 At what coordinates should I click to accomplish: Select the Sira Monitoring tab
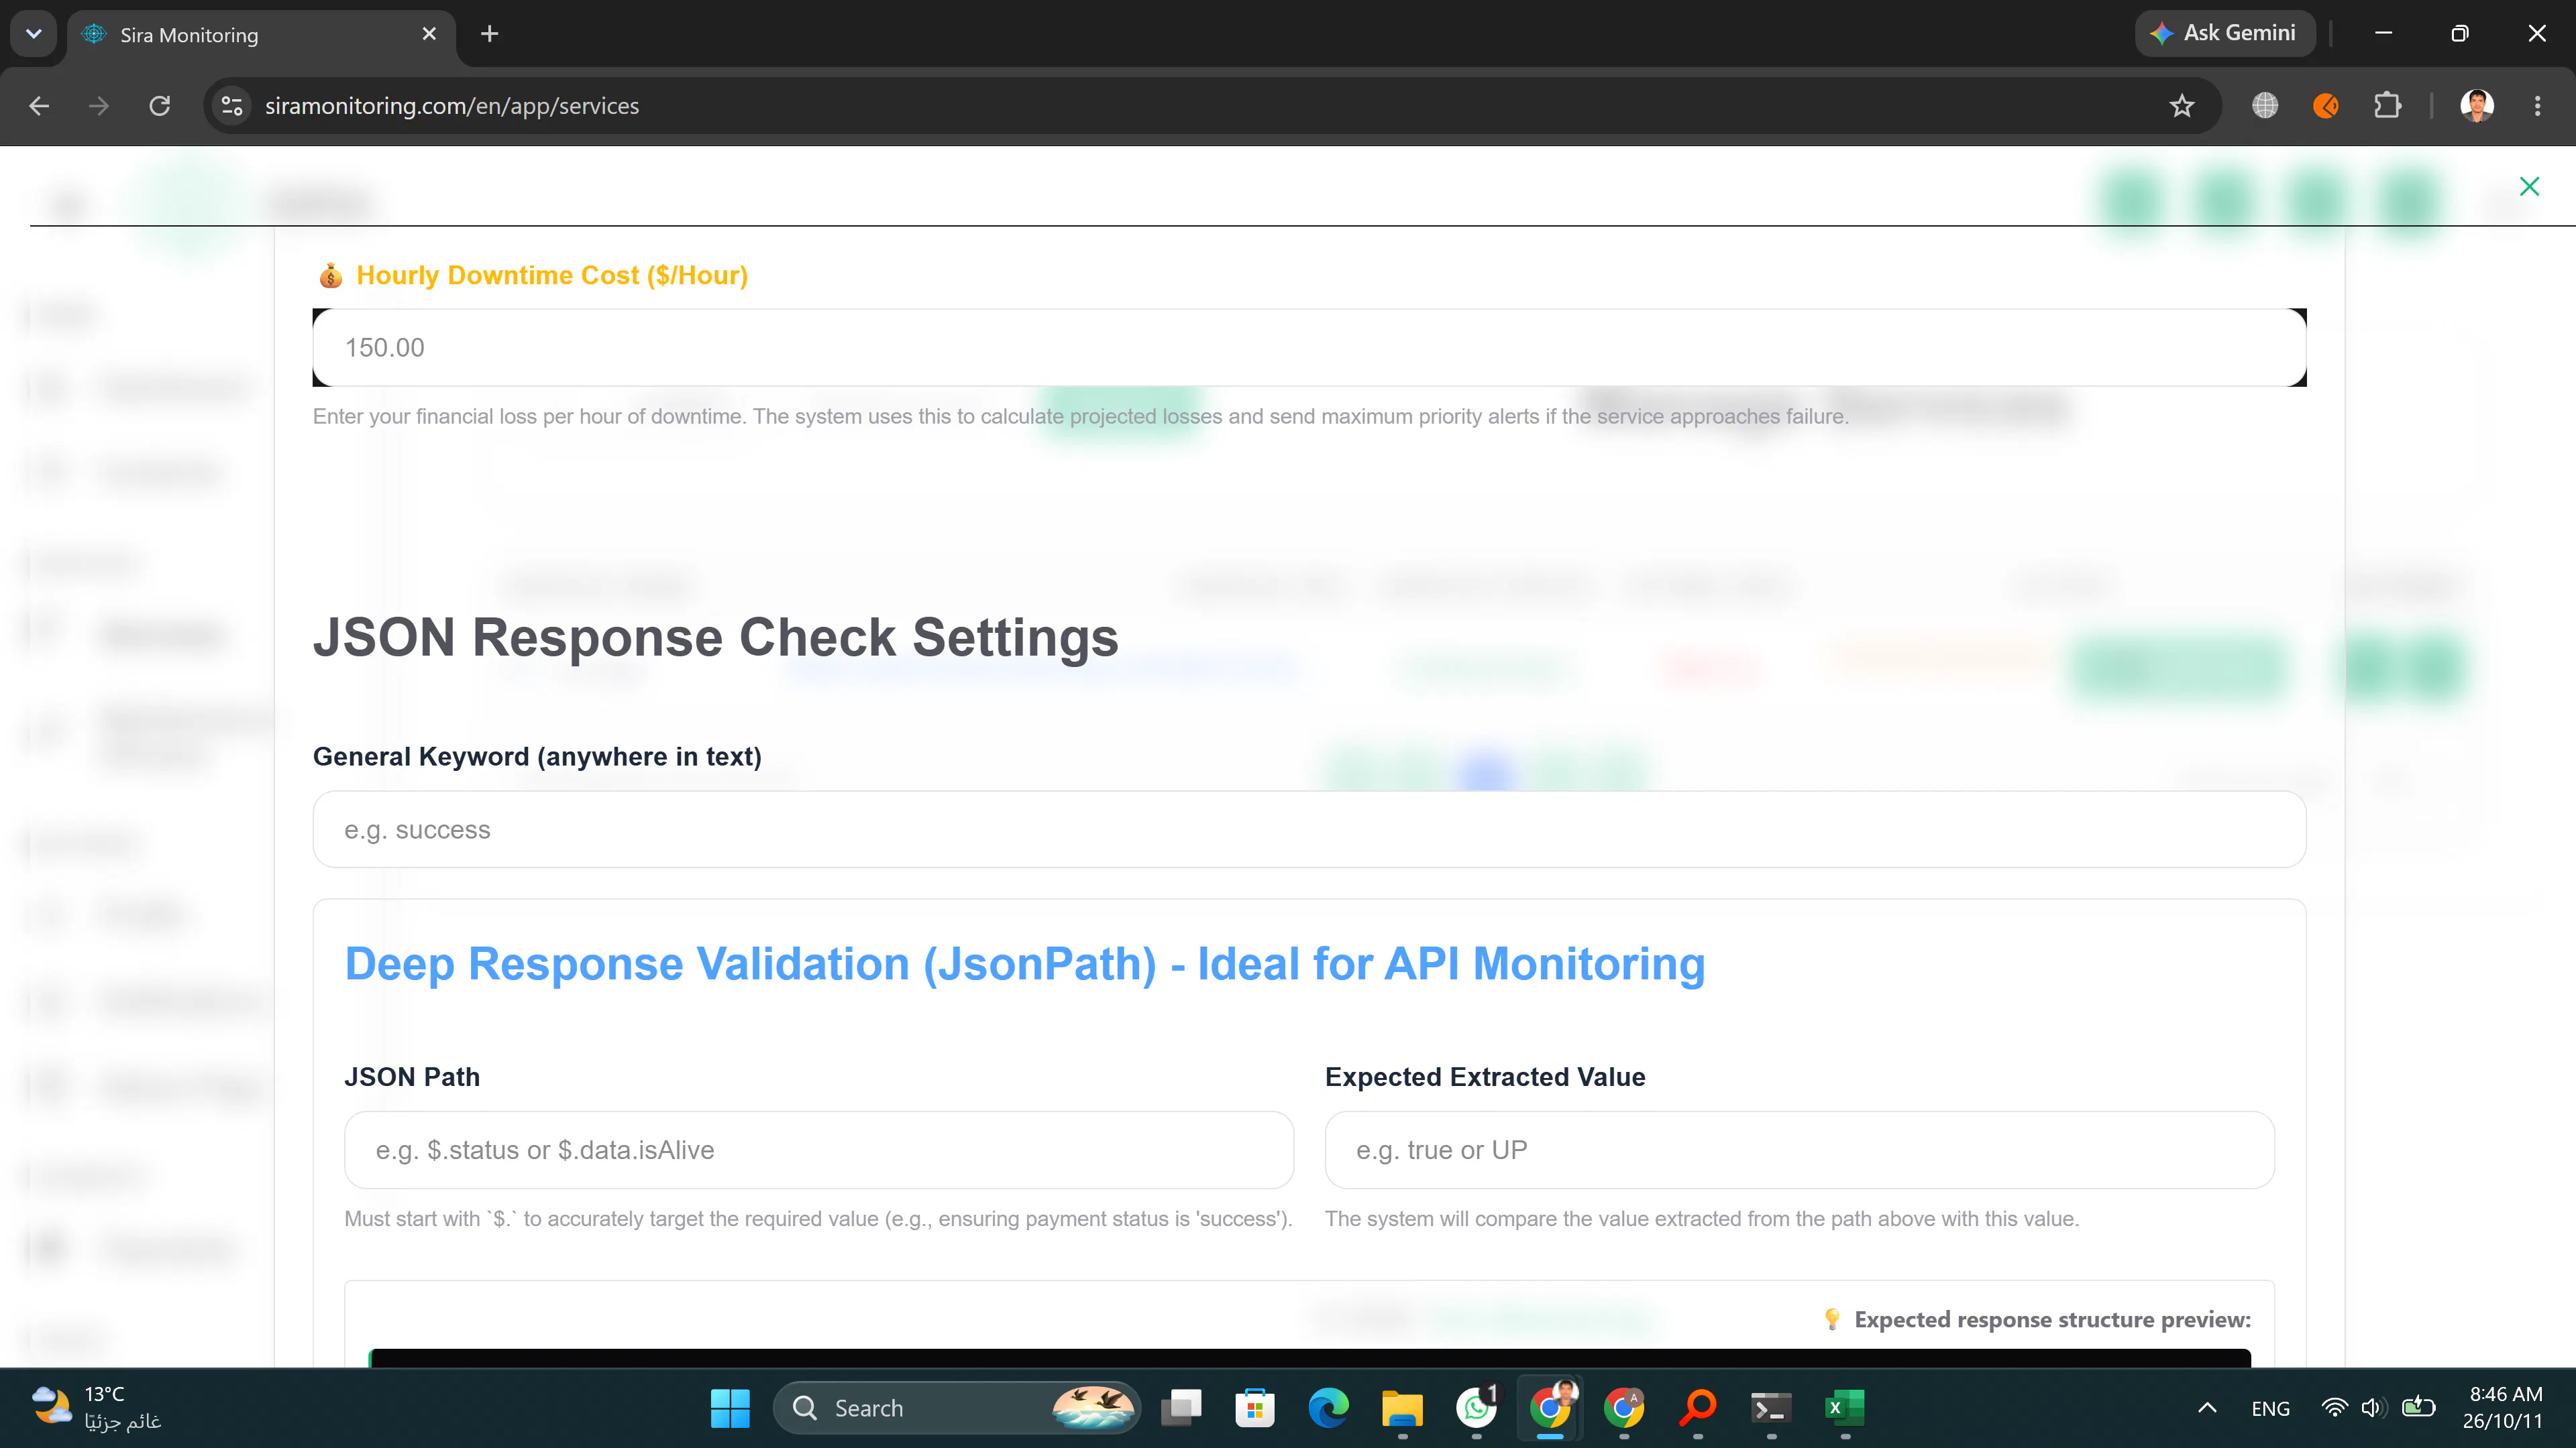click(x=262, y=35)
